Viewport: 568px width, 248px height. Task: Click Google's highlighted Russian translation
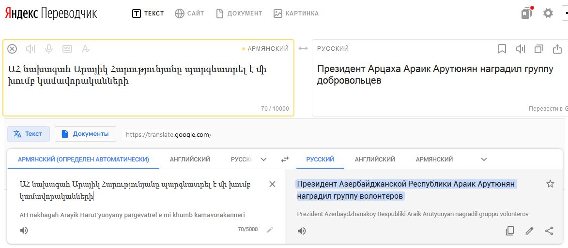coord(406,190)
